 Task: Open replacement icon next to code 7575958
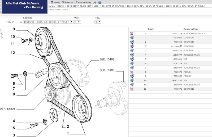click(x=181, y=46)
